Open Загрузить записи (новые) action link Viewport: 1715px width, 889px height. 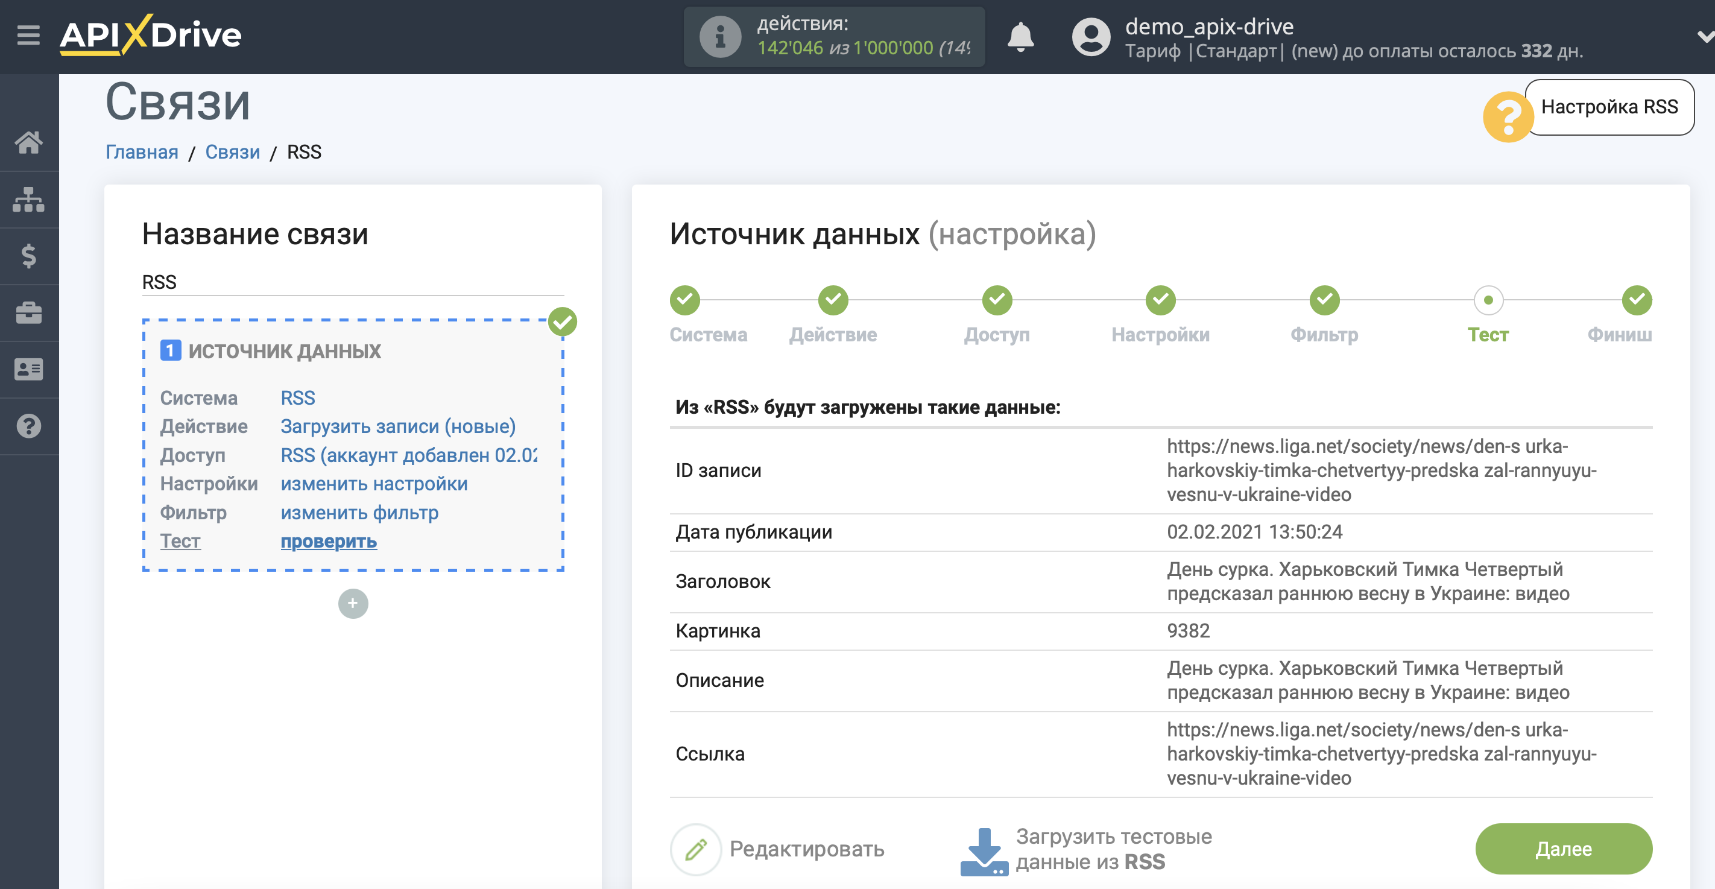tap(398, 426)
